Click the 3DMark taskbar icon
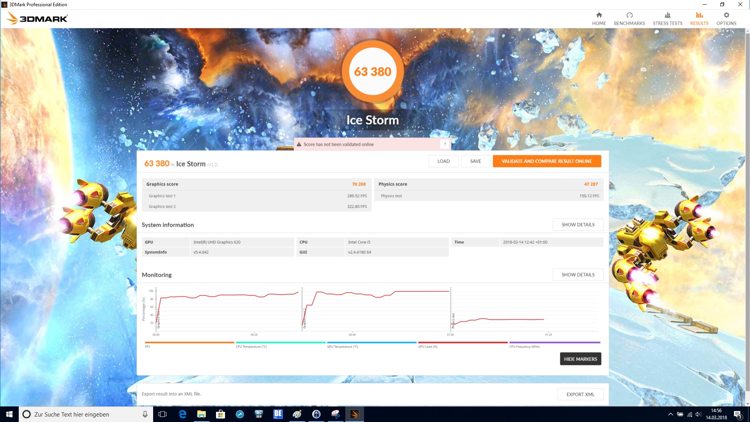The height and width of the screenshot is (422, 750). 355,414
